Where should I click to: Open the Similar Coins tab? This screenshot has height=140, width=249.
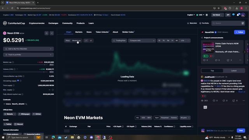[x=128, y=32]
